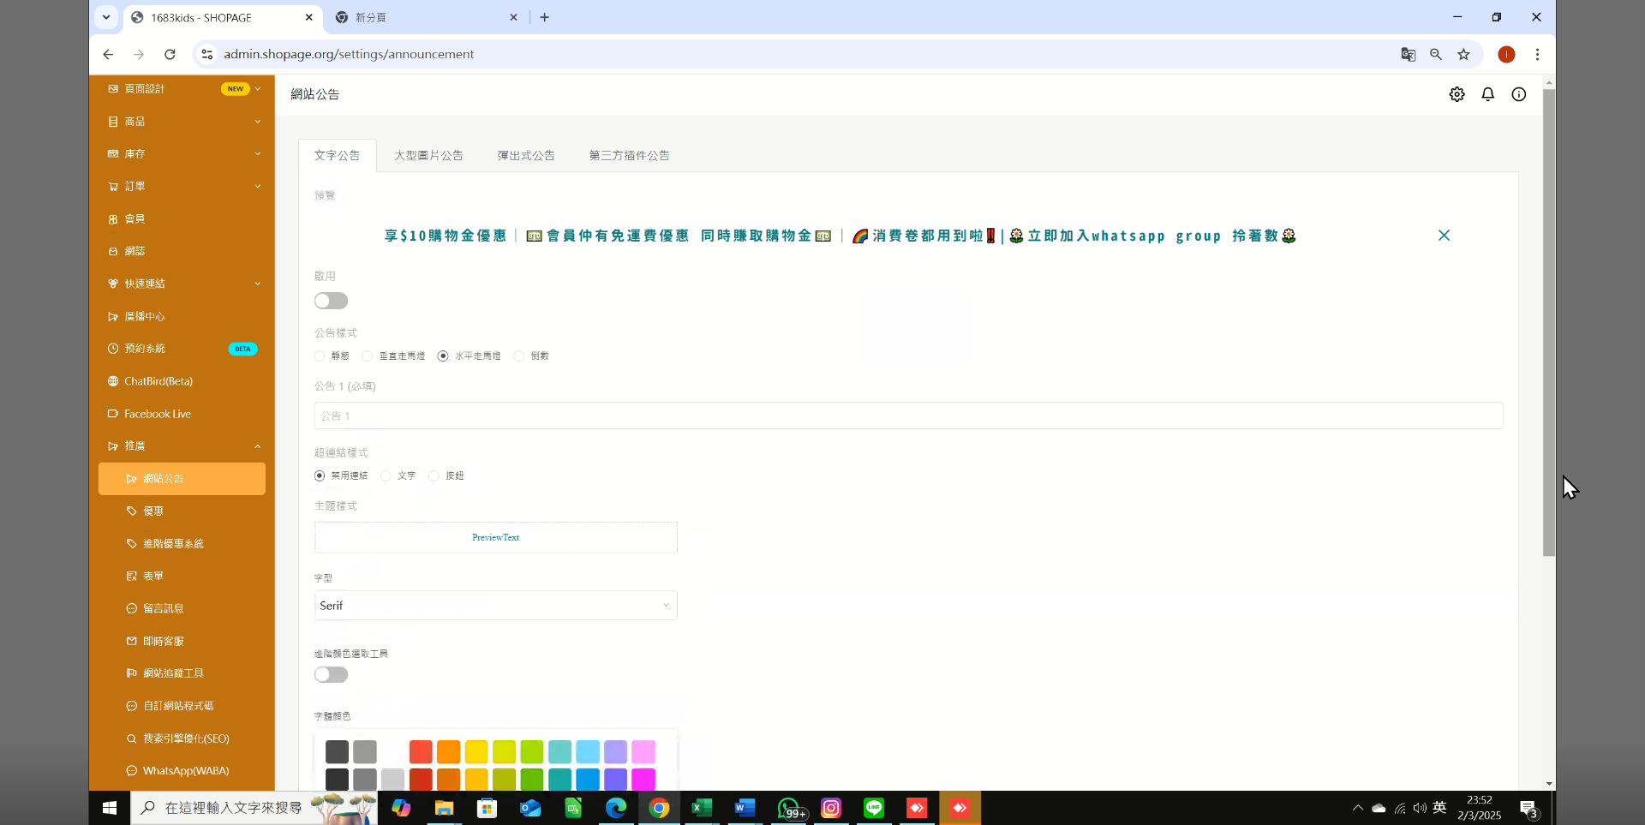Screen dimensions: 1645x825
Task: Open the Chrome tab search dropdown arrow
Action: coord(106,17)
